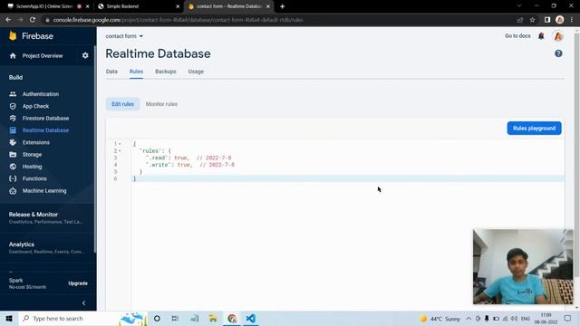
Task: Switch to the Data tab
Action: (x=111, y=72)
